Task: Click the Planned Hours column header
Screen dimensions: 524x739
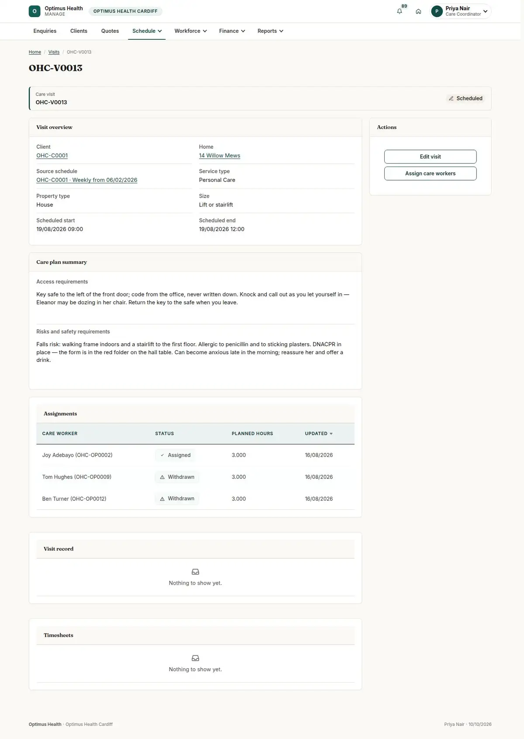Action: [252, 434]
